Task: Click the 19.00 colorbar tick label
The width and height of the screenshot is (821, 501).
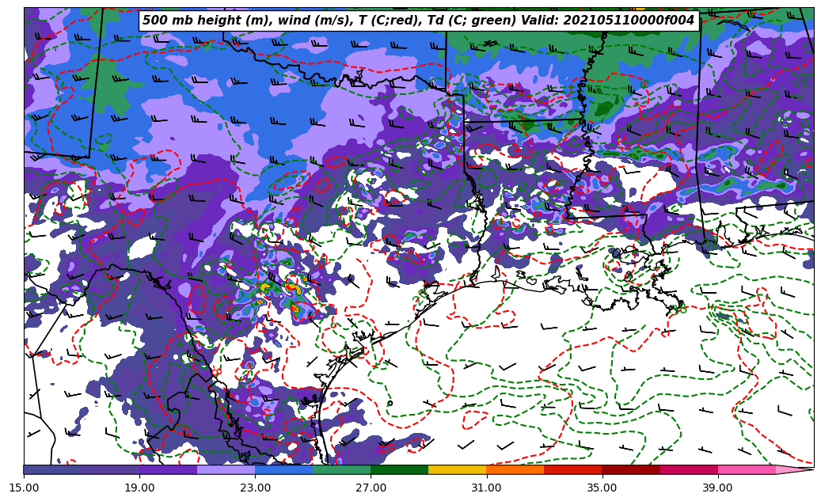Action: tap(139, 488)
